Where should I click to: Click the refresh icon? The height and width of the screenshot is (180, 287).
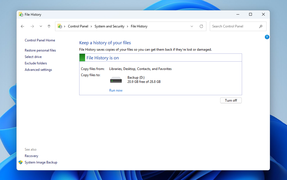201,26
